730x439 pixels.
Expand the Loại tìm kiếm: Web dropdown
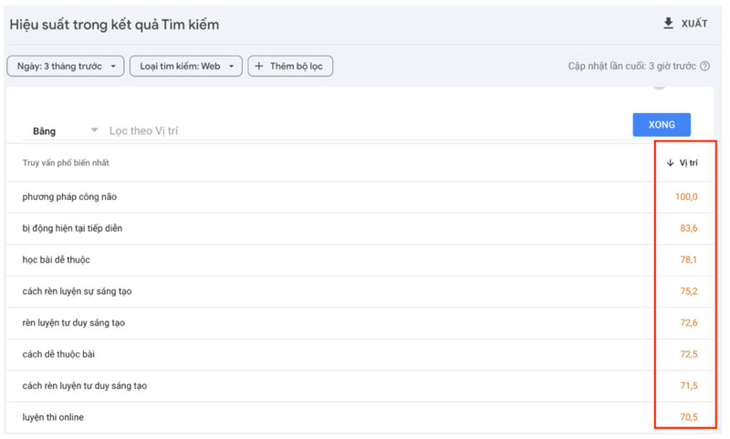point(186,67)
